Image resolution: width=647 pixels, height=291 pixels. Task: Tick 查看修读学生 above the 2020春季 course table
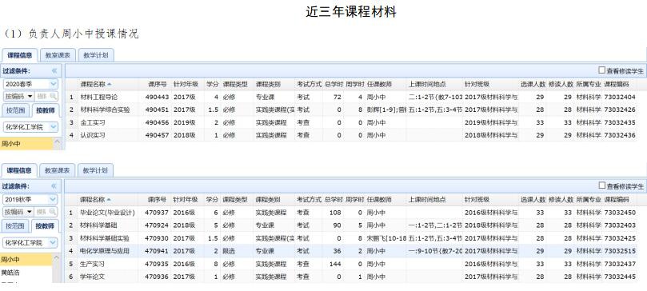coord(601,70)
